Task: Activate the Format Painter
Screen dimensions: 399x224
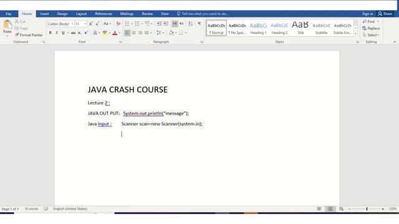Action: (29, 35)
